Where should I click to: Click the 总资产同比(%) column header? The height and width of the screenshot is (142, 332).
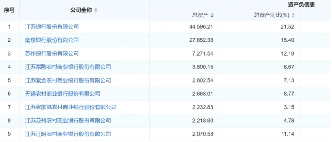pyautogui.click(x=272, y=15)
